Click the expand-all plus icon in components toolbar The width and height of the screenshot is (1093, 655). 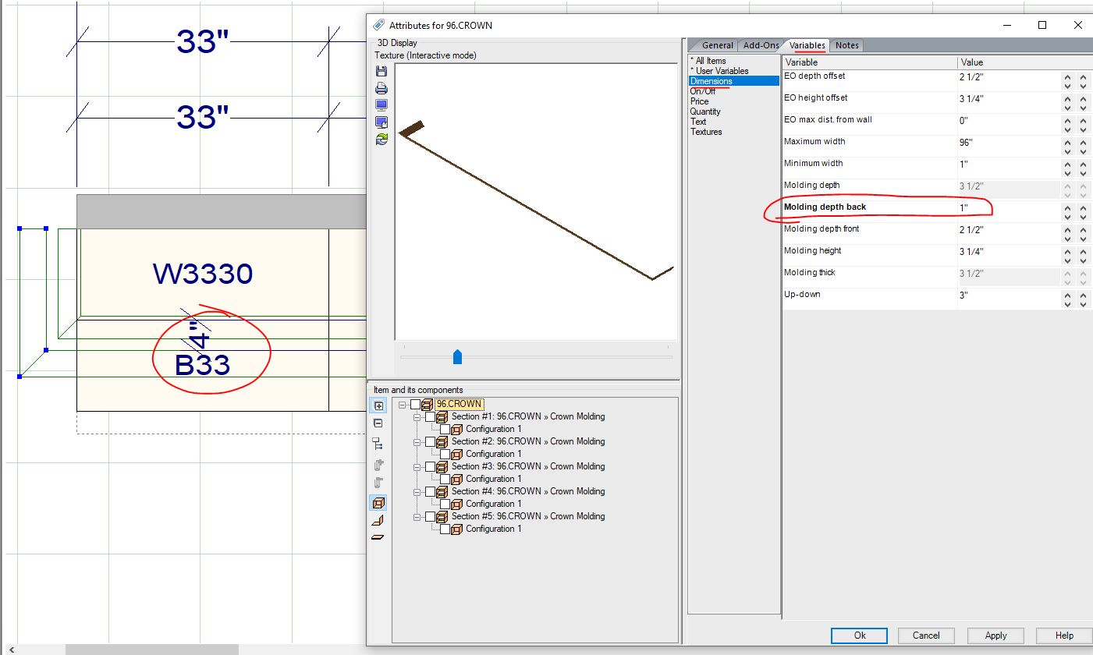tap(378, 406)
